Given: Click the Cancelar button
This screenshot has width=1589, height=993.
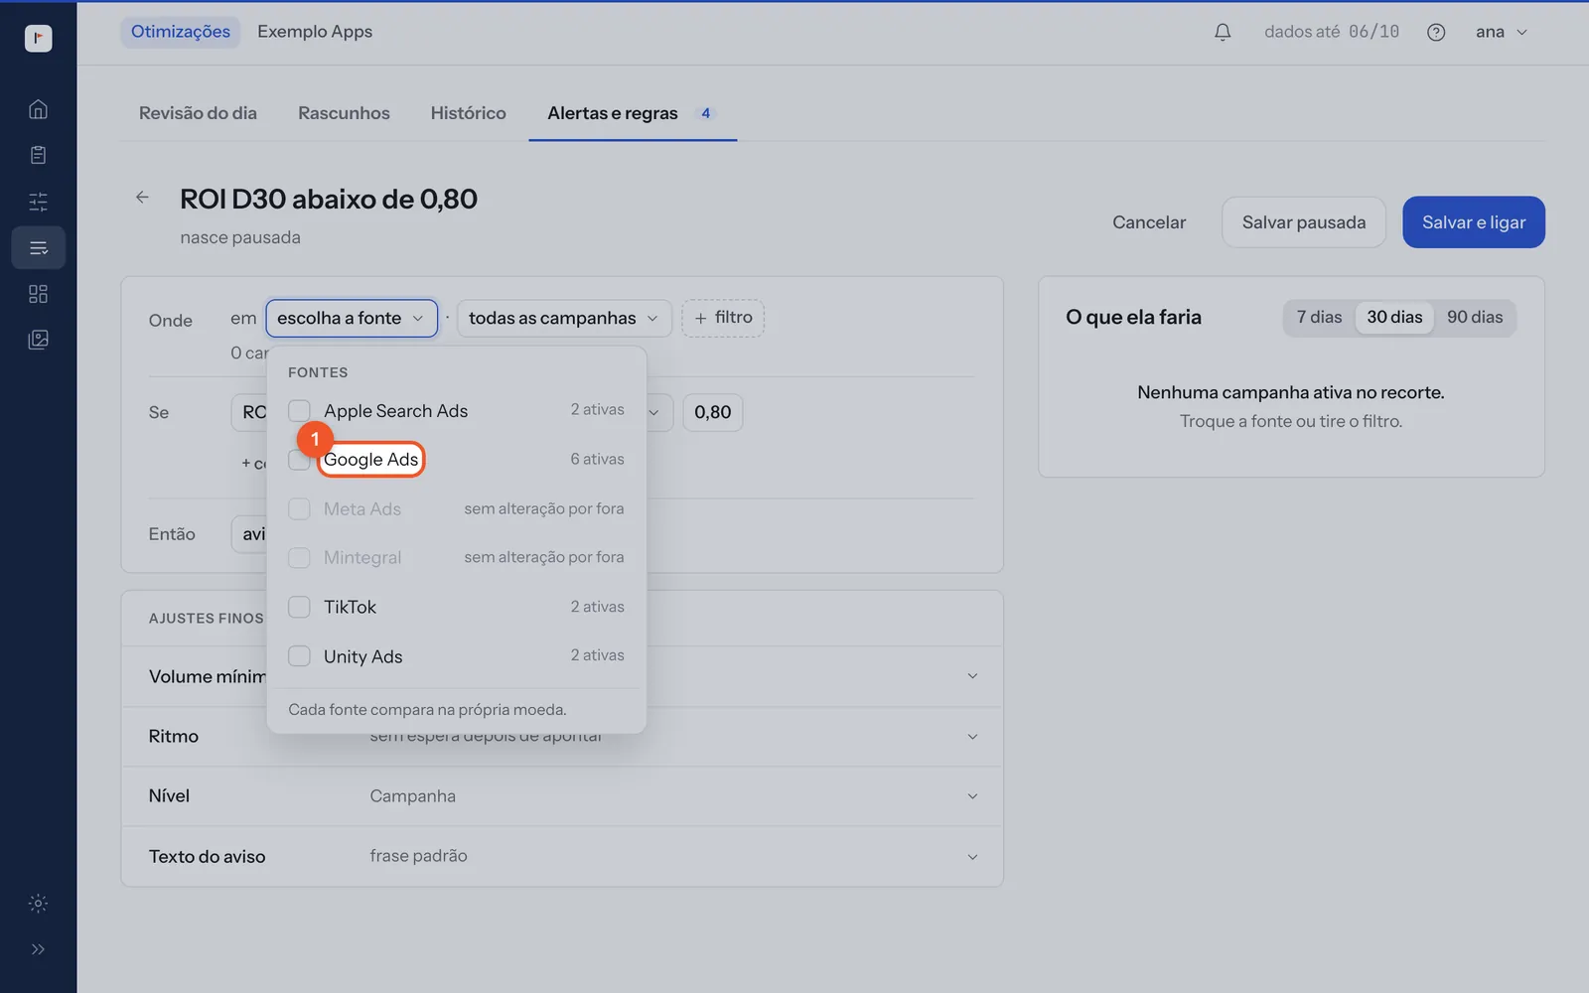Looking at the screenshot, I should point(1149,222).
